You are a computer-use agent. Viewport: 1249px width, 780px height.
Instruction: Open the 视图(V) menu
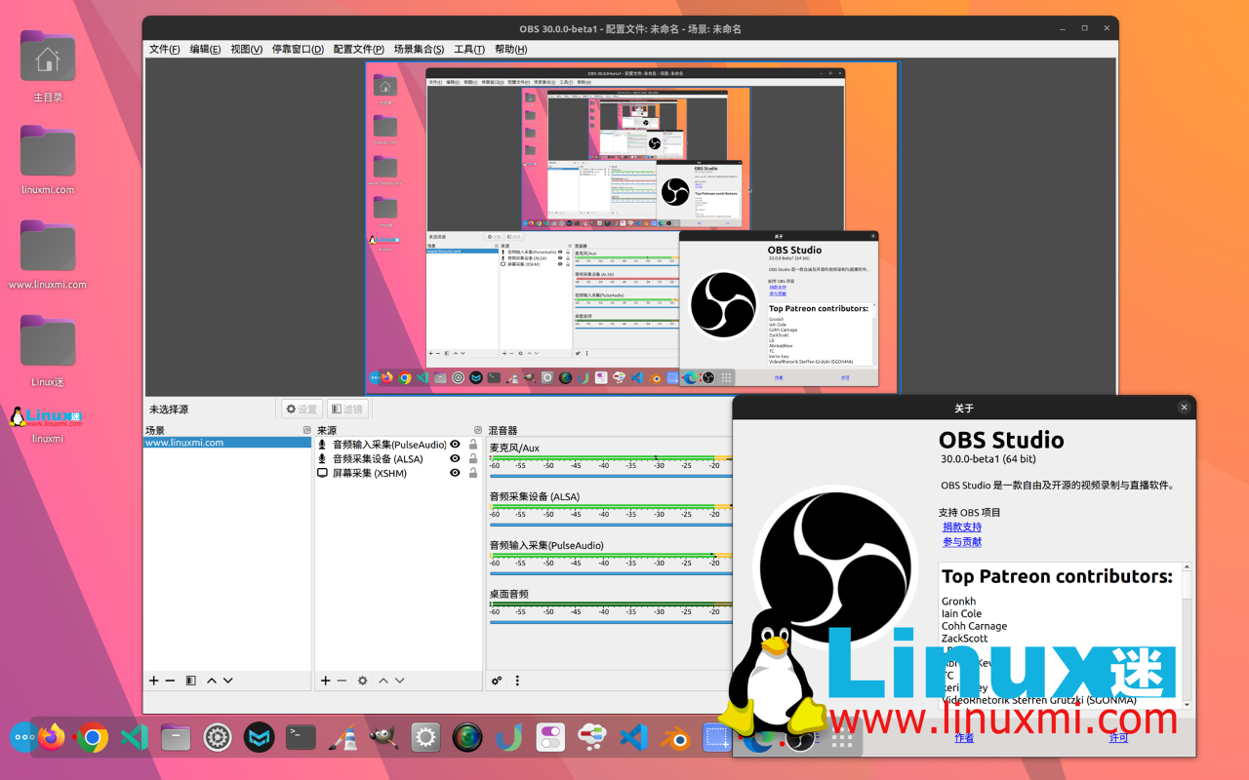246,49
